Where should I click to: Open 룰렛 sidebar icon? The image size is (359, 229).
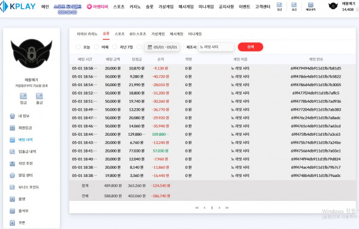point(13,199)
